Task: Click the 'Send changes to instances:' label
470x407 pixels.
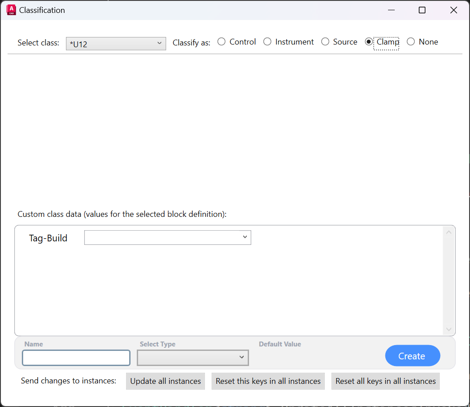Action: point(69,381)
